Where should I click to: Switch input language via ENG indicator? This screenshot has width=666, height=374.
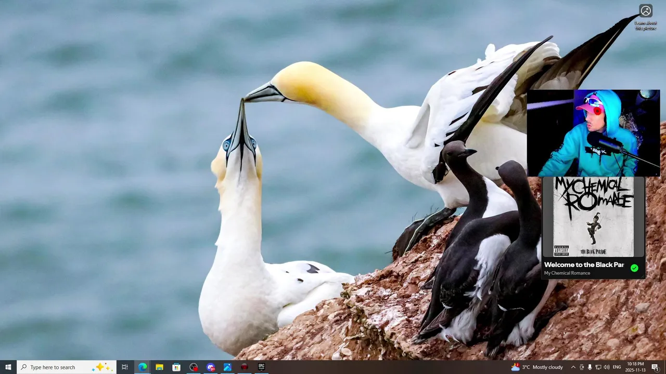pos(617,367)
